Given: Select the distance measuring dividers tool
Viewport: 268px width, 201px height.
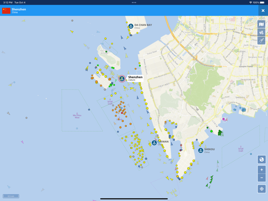Looking at the screenshot, I should click(261, 40).
